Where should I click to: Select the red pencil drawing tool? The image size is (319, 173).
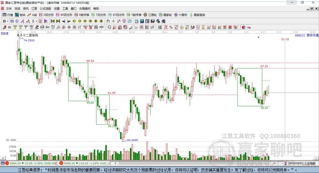4,27
